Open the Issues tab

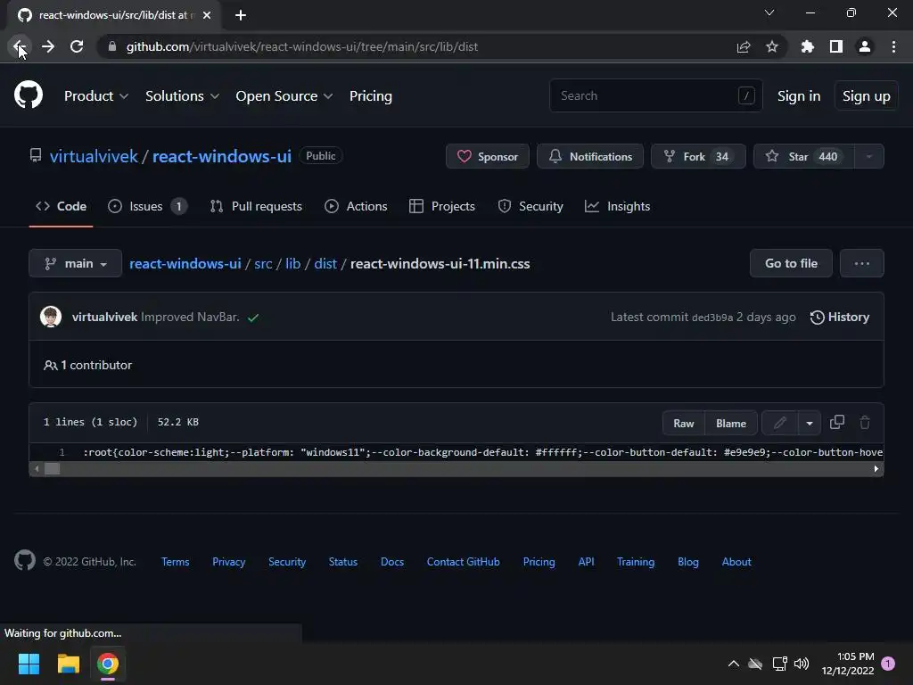[x=147, y=206]
